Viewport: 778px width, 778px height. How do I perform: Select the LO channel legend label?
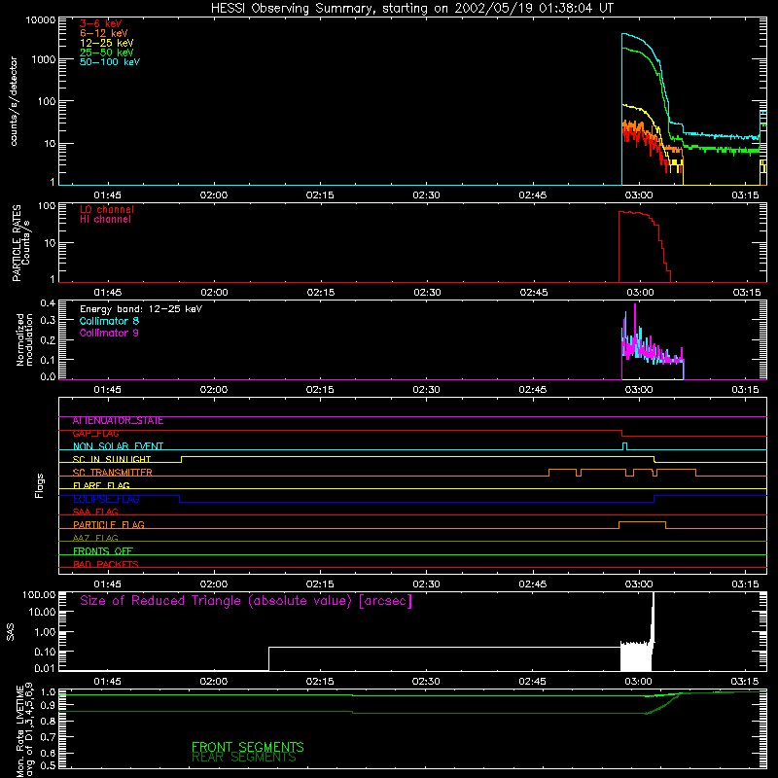tap(107, 209)
